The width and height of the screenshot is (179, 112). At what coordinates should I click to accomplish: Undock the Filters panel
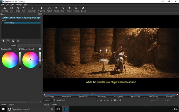click(39, 14)
